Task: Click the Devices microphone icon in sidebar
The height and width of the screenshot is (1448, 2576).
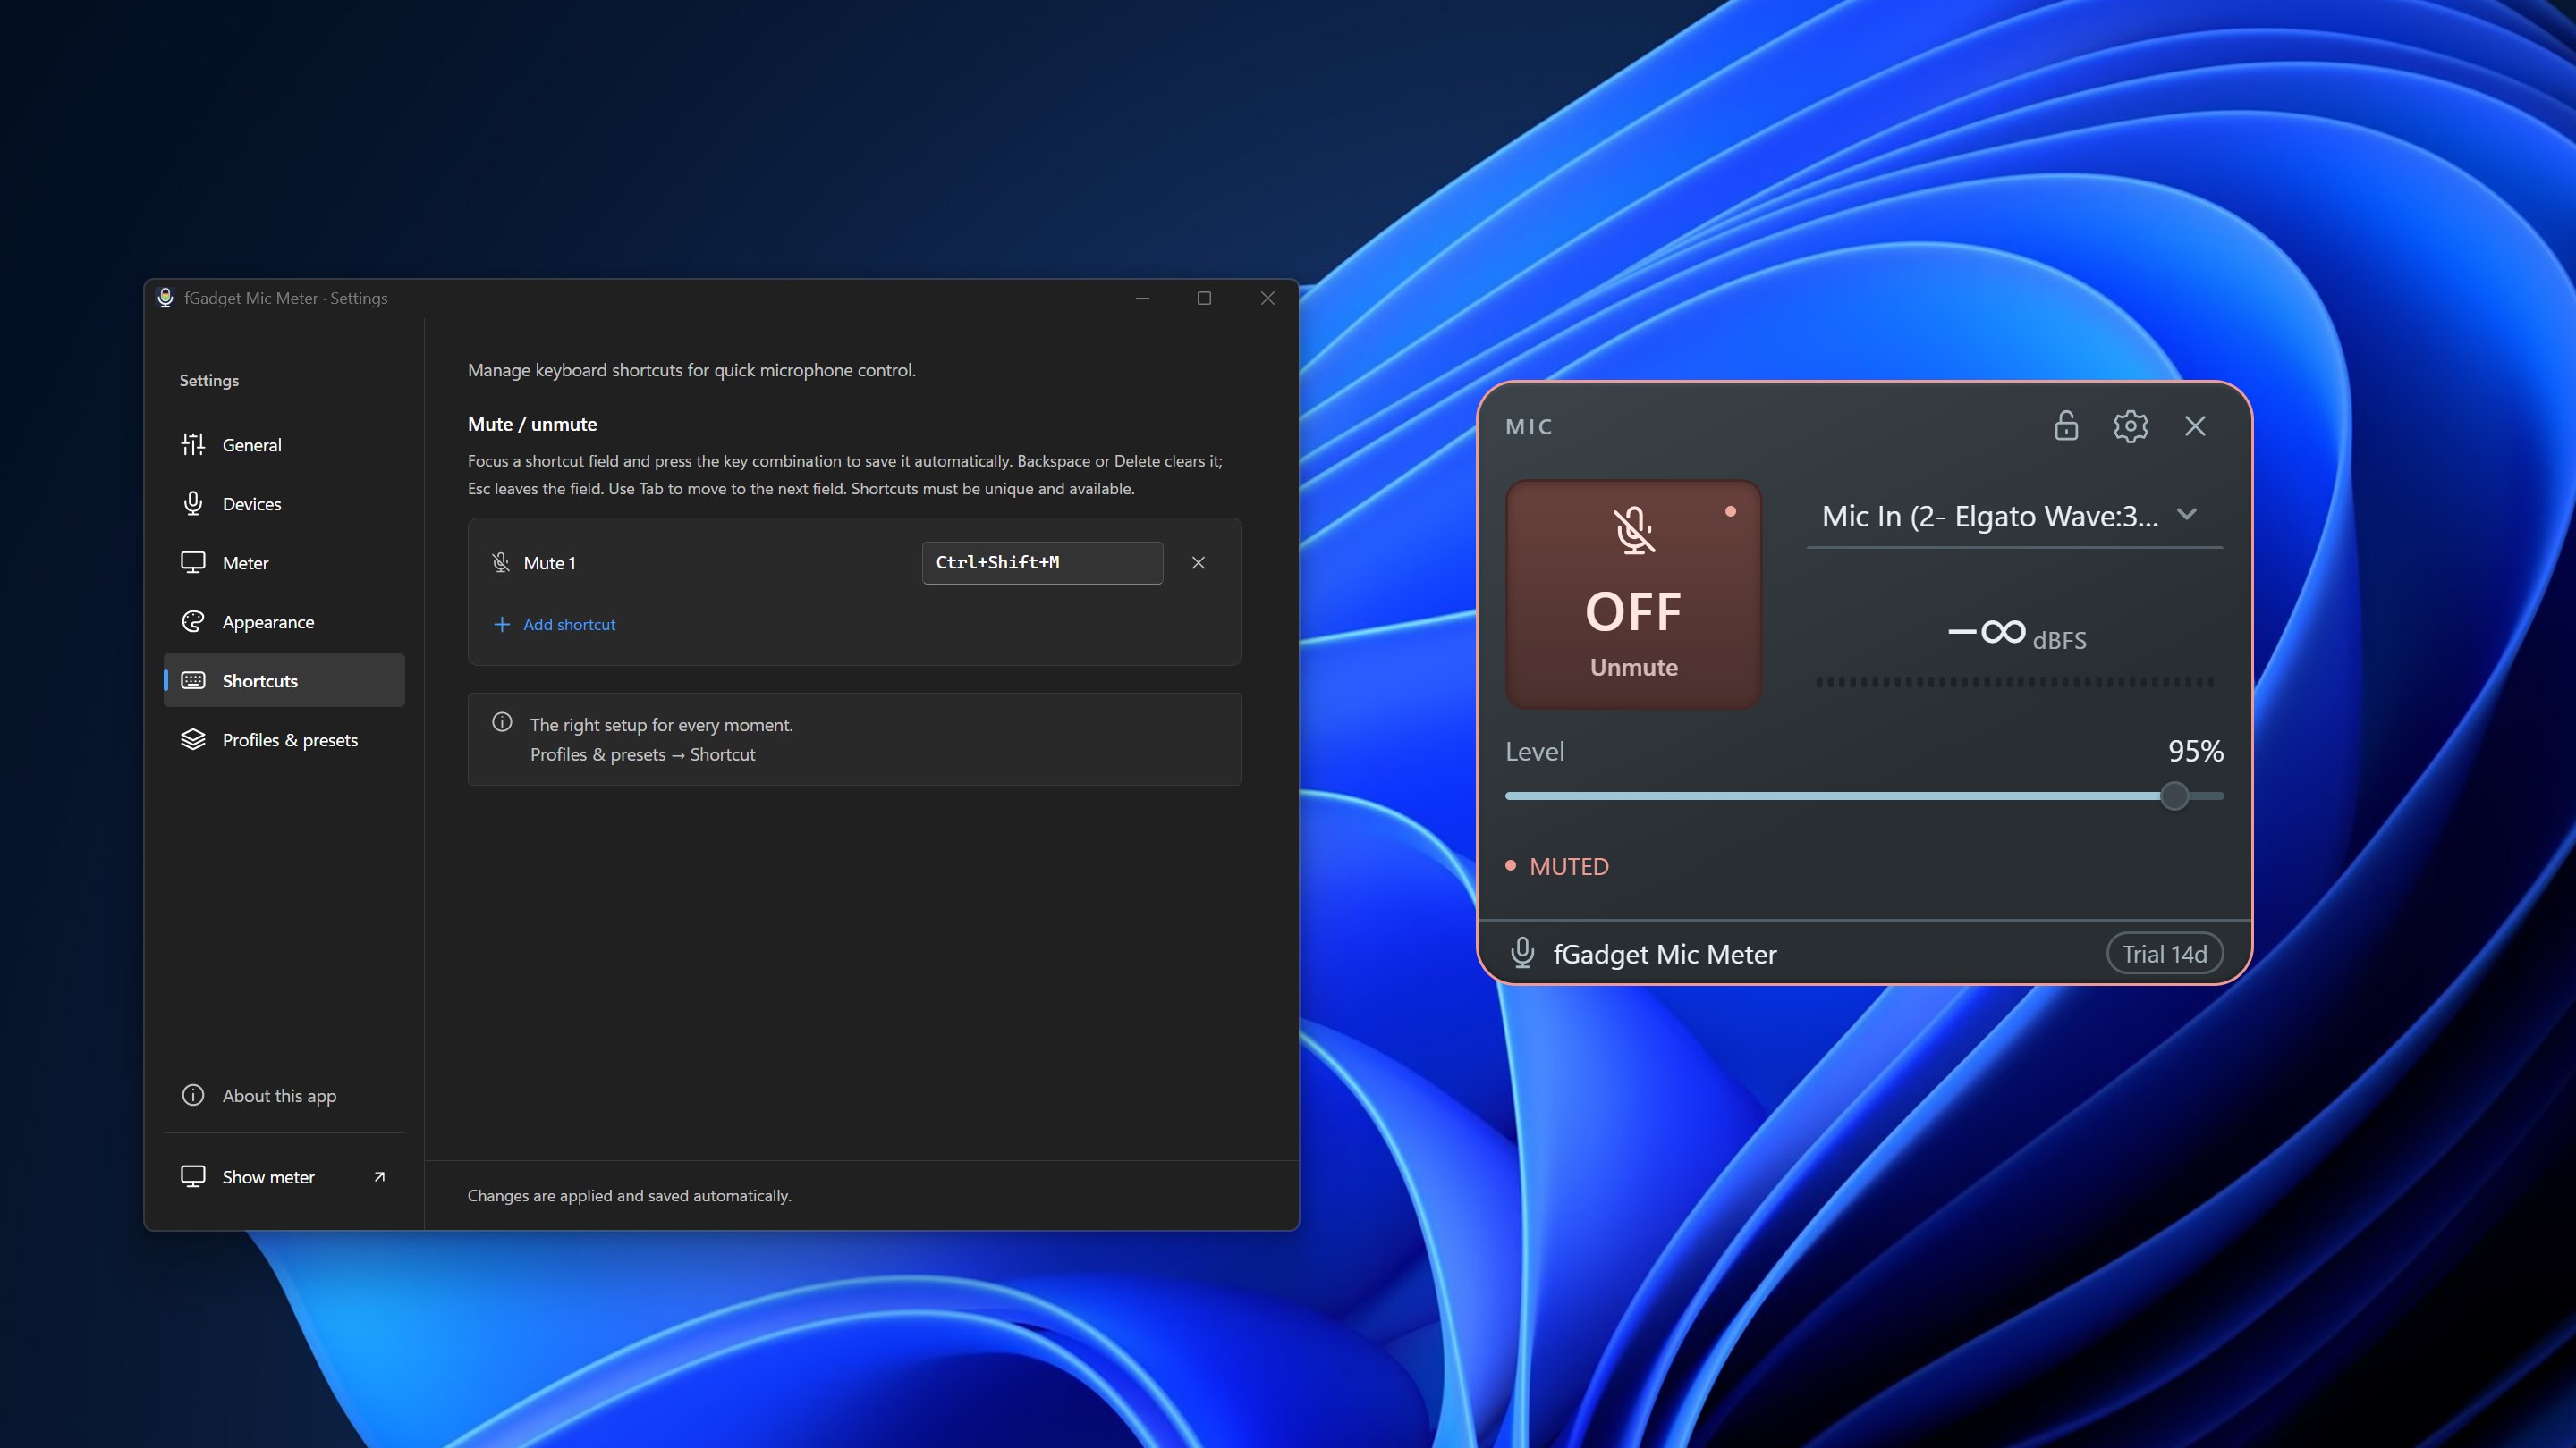Action: [x=193, y=503]
